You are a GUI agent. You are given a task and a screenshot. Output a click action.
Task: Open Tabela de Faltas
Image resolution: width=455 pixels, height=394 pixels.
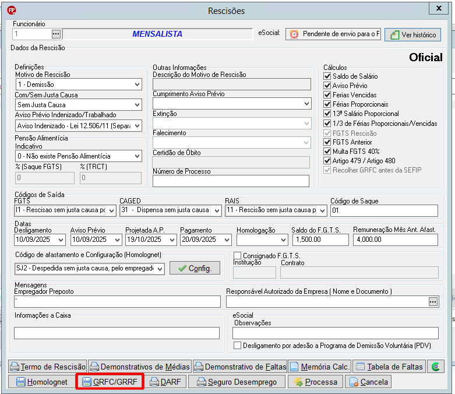[x=389, y=367]
